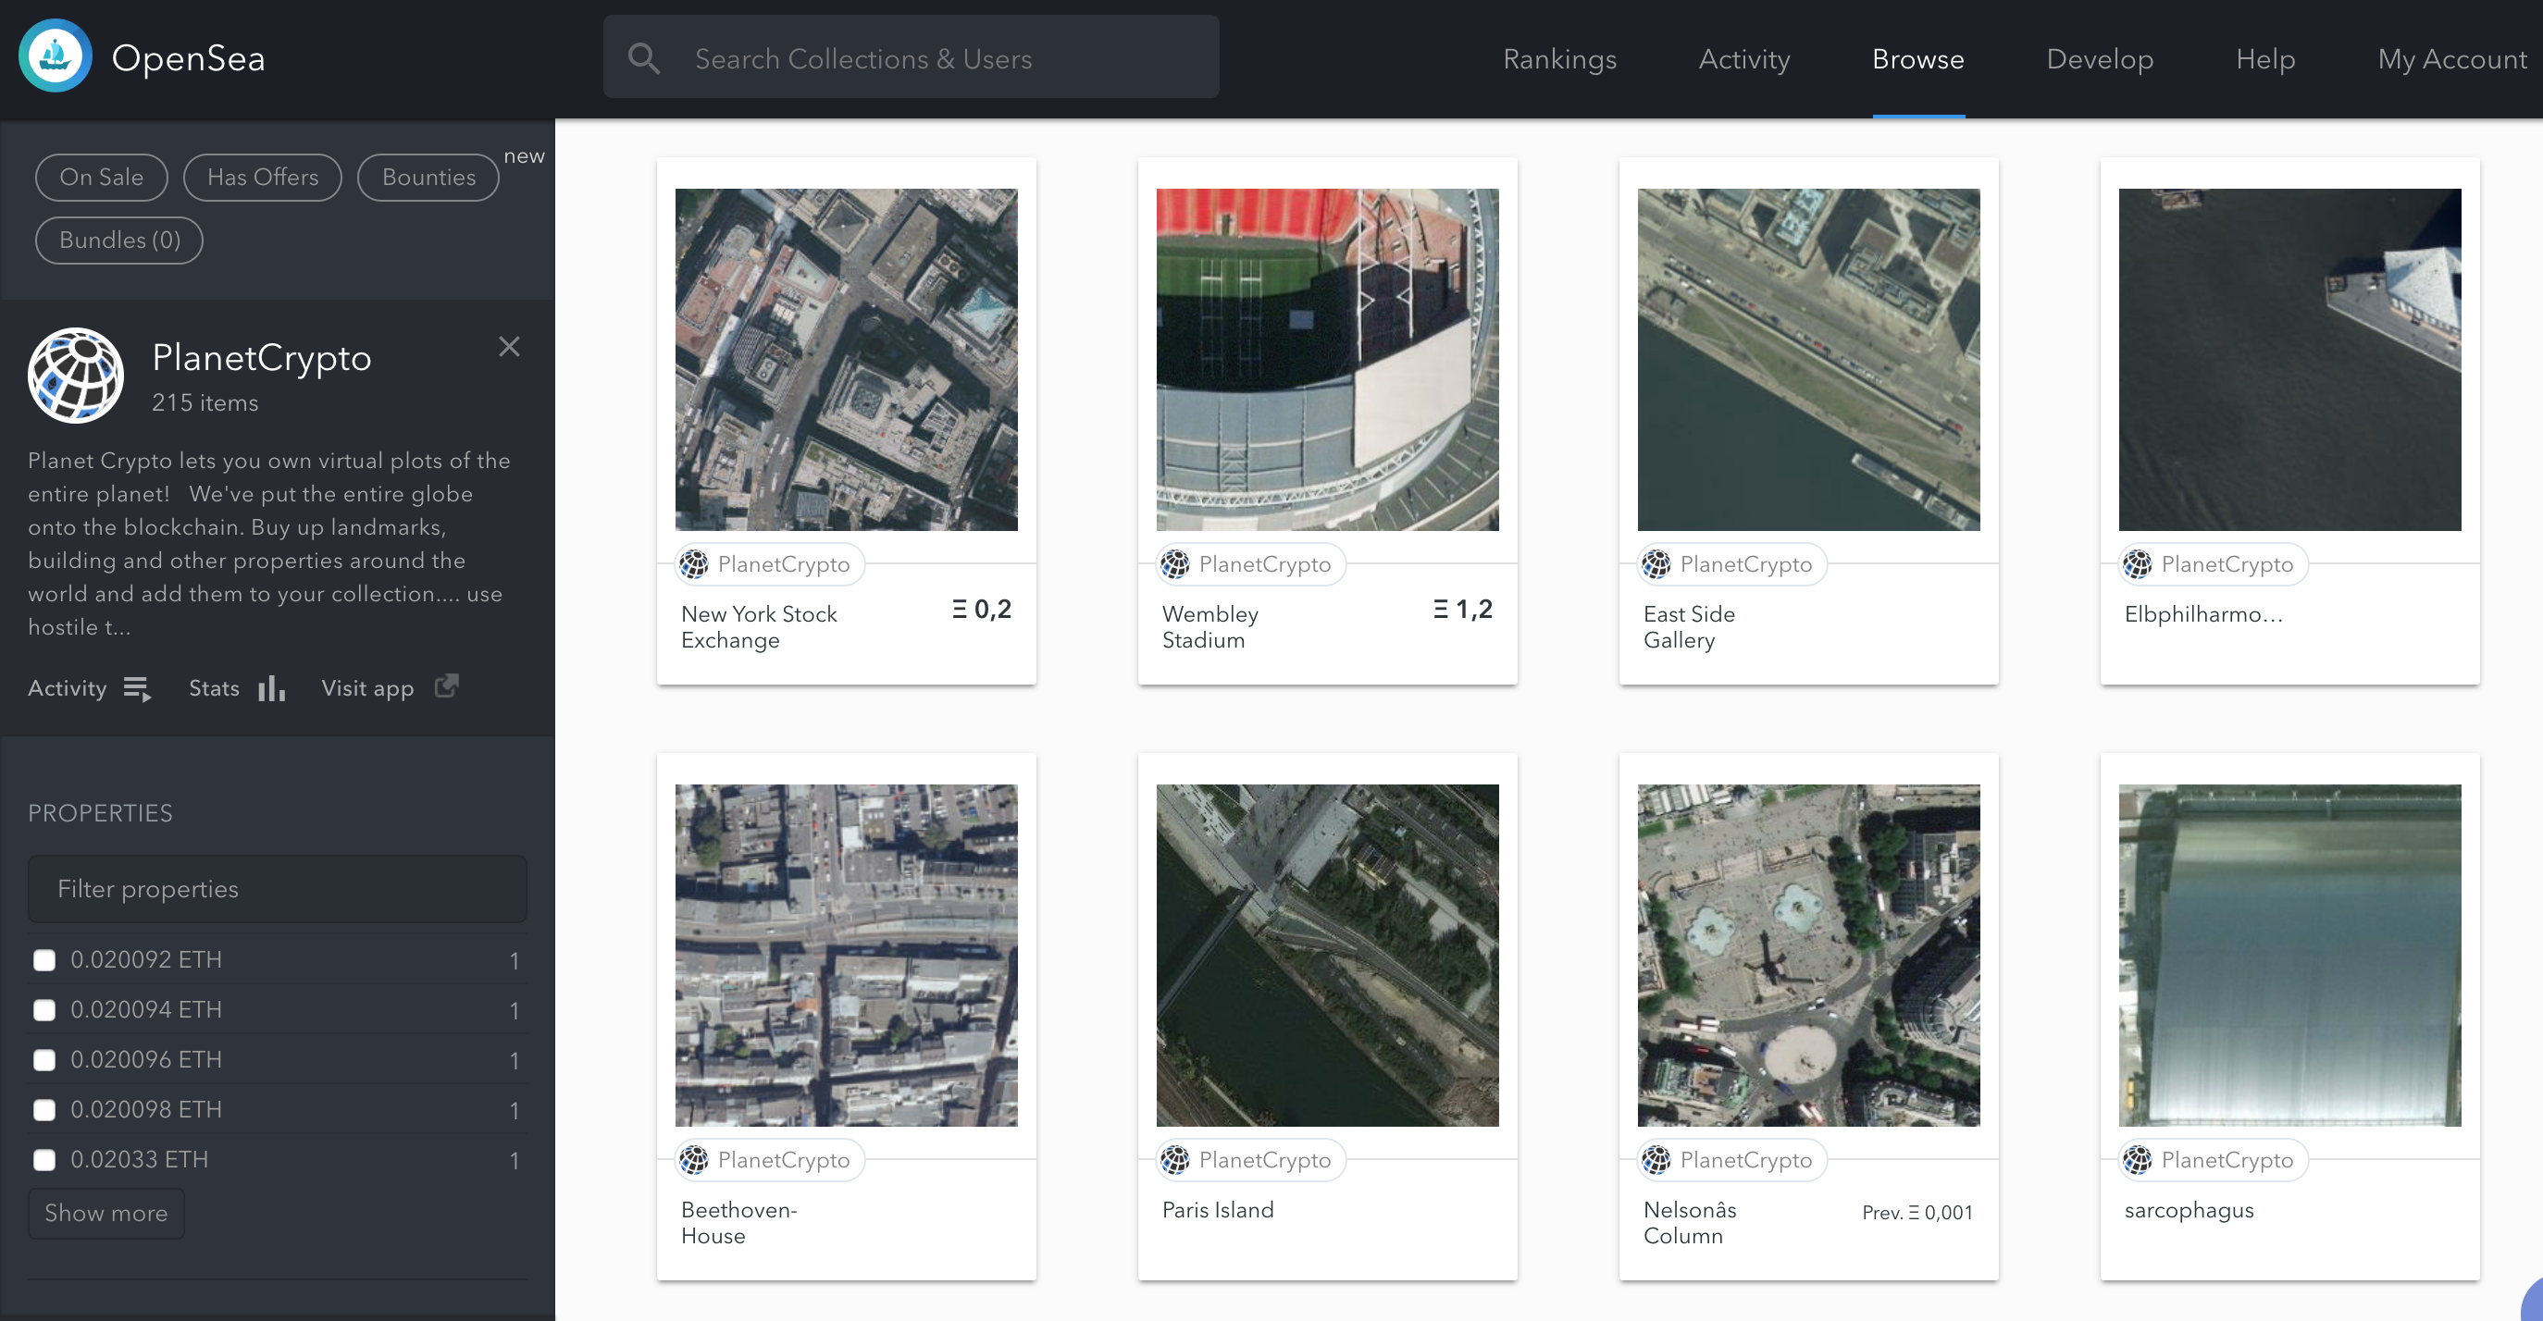Focus the Filter properties field
This screenshot has width=2543, height=1321.
278,889
